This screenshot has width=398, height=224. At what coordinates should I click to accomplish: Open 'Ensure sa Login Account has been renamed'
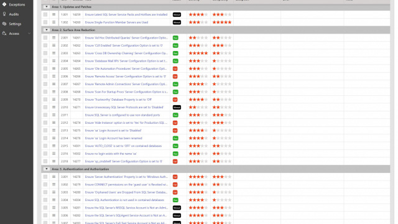(x=113, y=138)
